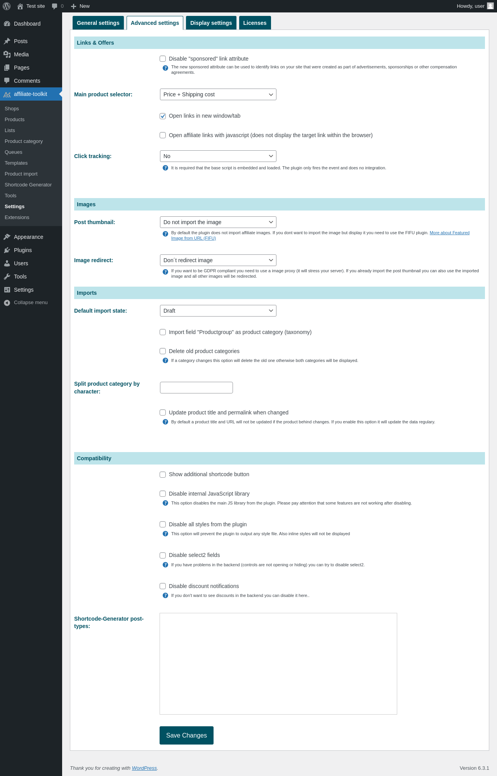Click the Appearance paintbrush icon
The height and width of the screenshot is (776, 497).
(7, 237)
